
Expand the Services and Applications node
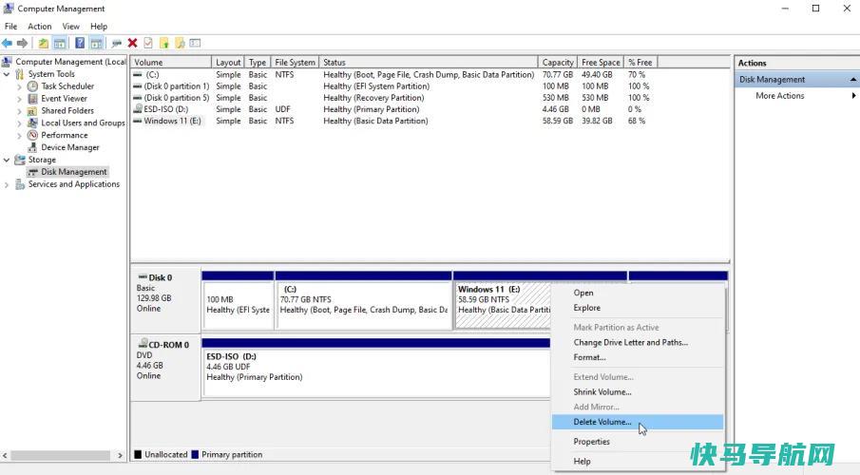(x=7, y=185)
